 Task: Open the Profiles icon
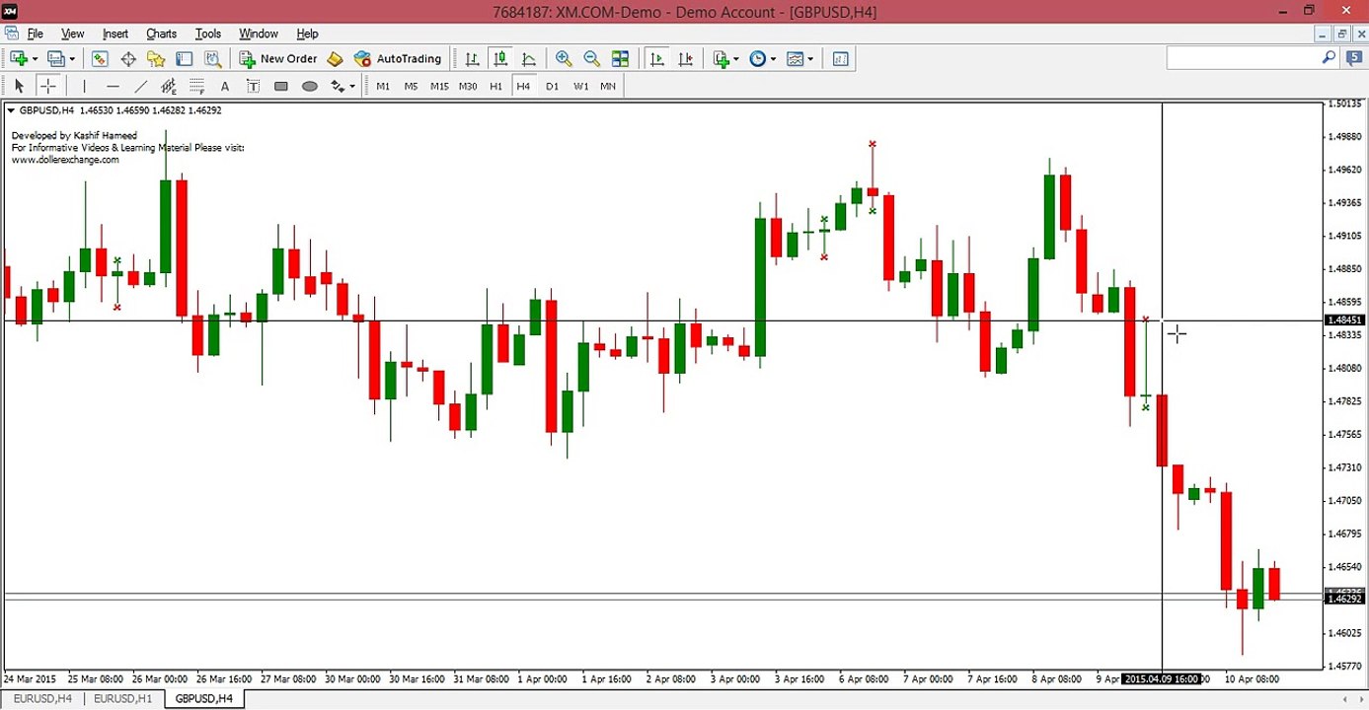coord(56,59)
